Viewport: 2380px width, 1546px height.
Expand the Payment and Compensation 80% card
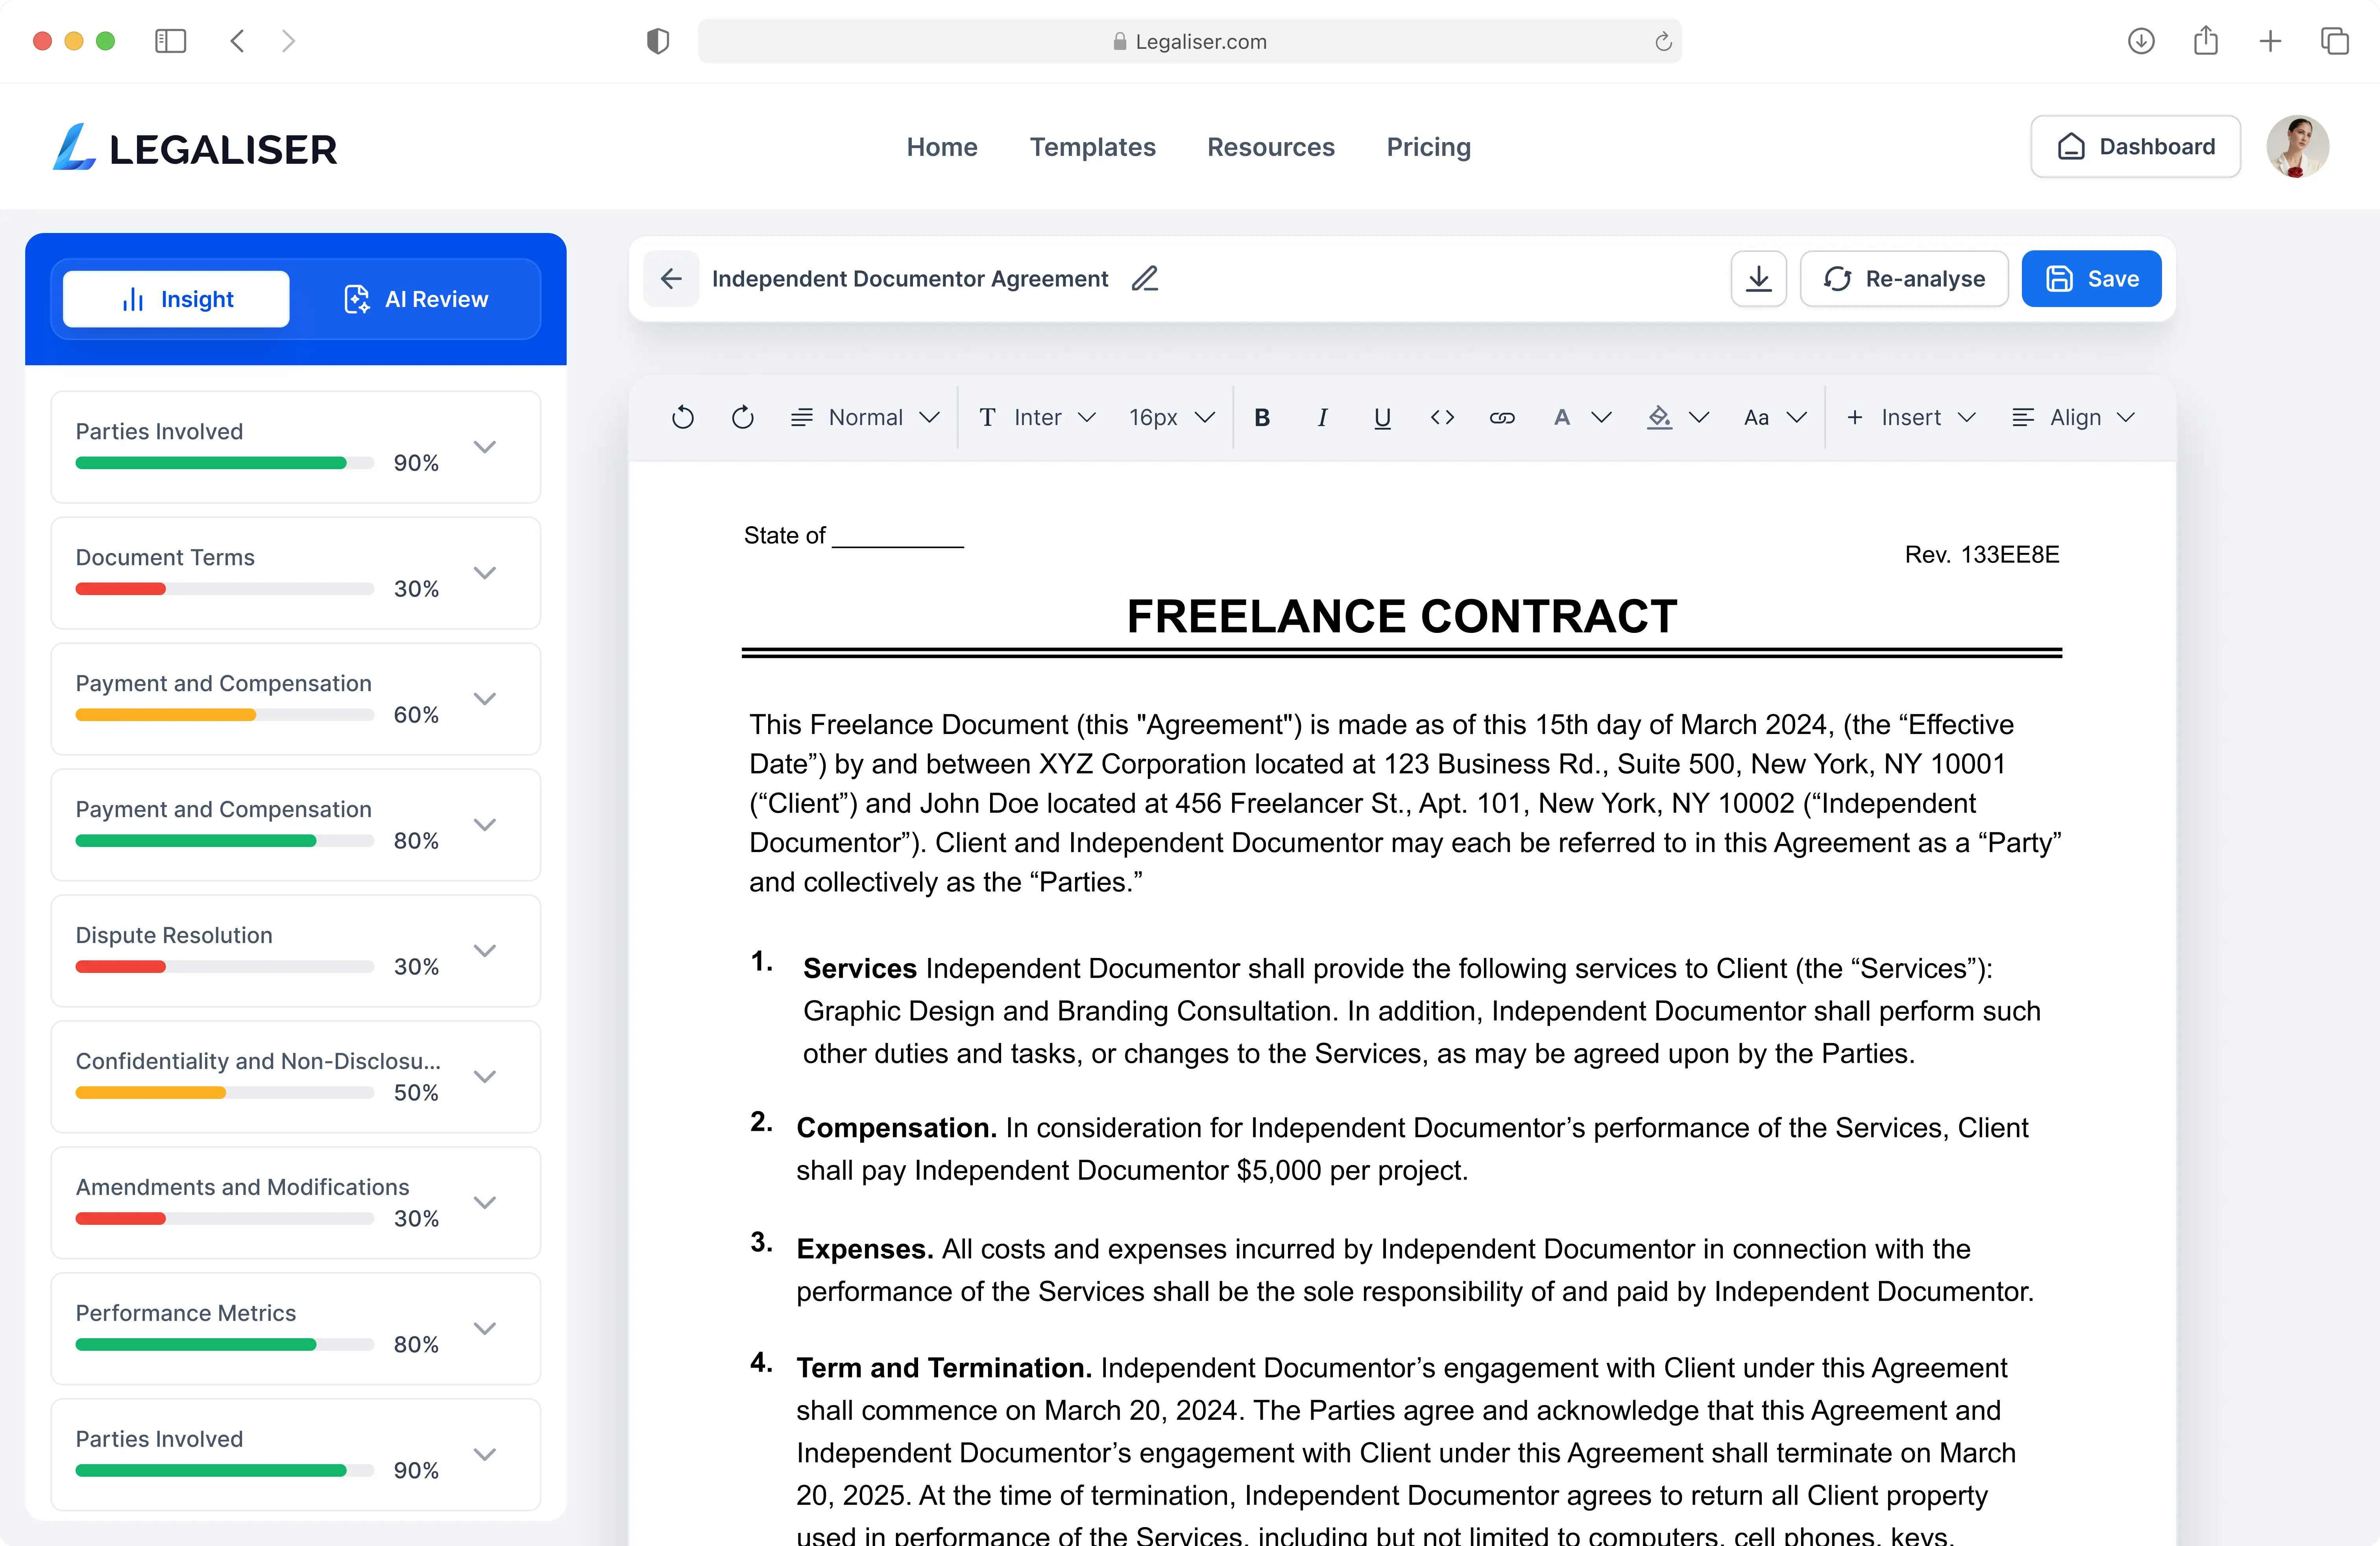click(x=484, y=825)
